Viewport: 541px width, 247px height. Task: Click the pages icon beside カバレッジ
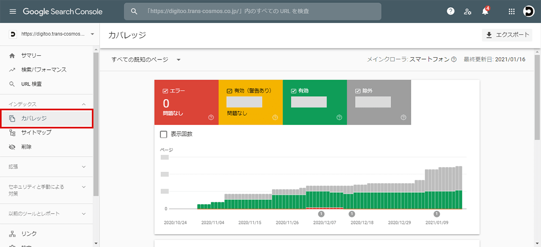point(12,118)
